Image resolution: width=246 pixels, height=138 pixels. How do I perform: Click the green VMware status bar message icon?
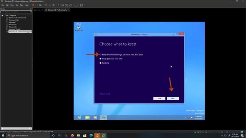(x=242, y=132)
